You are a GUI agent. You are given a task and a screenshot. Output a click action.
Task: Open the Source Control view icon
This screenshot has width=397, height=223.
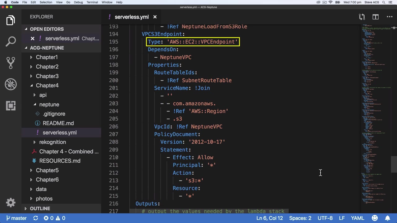click(x=11, y=63)
